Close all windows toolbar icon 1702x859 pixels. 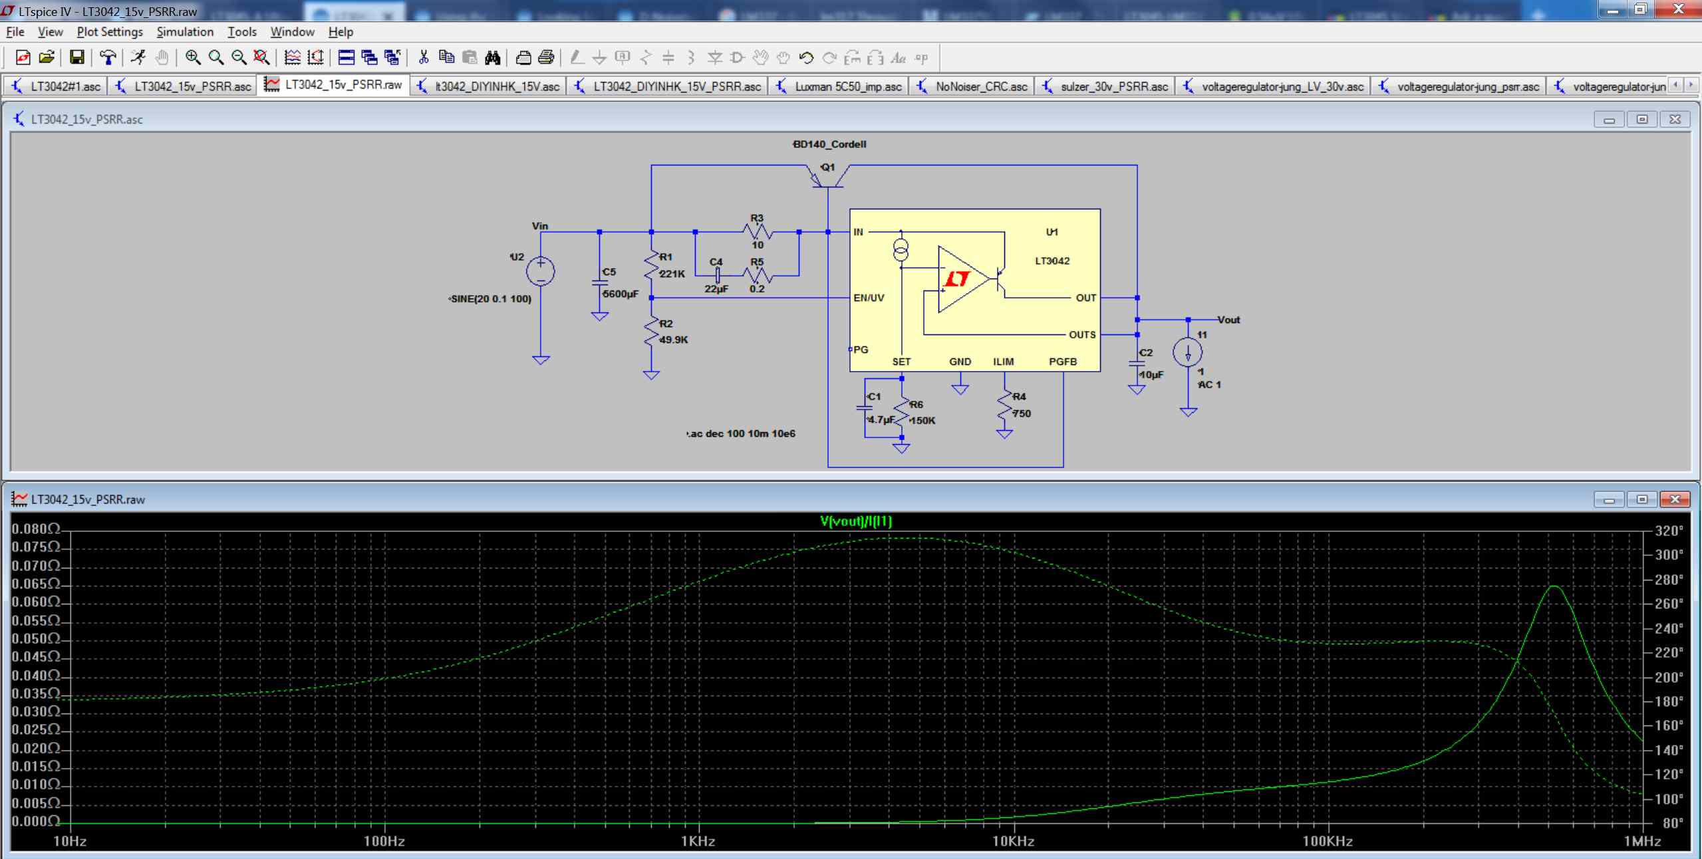coord(392,58)
